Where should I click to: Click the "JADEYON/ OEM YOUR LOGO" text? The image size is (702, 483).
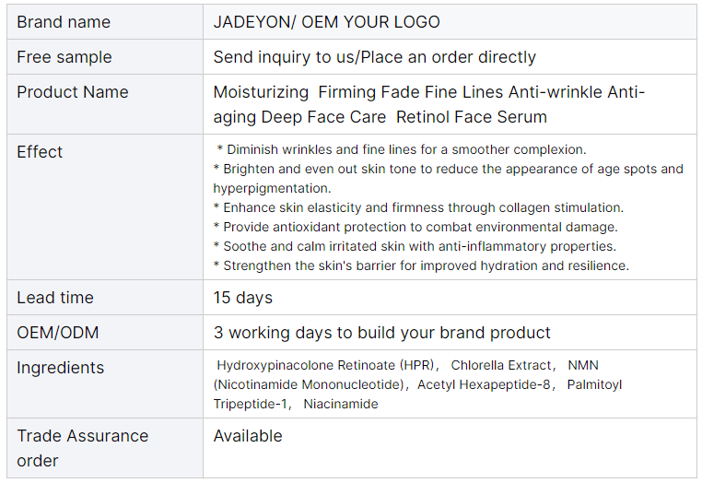click(x=326, y=22)
